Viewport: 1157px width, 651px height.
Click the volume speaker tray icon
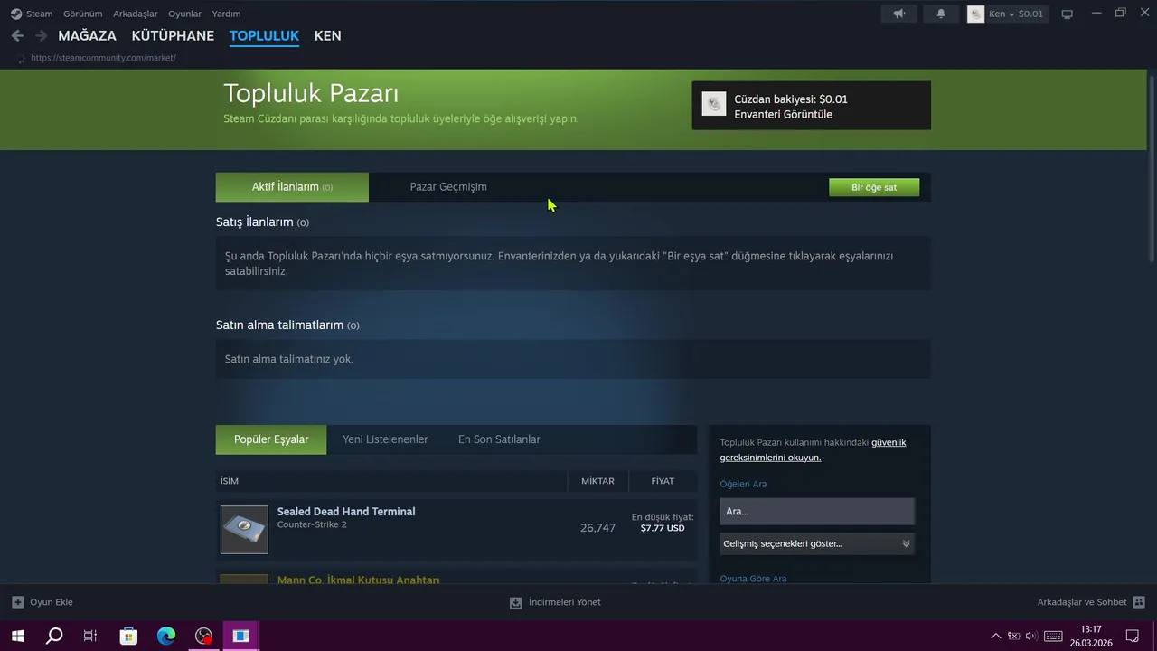pos(1031,636)
